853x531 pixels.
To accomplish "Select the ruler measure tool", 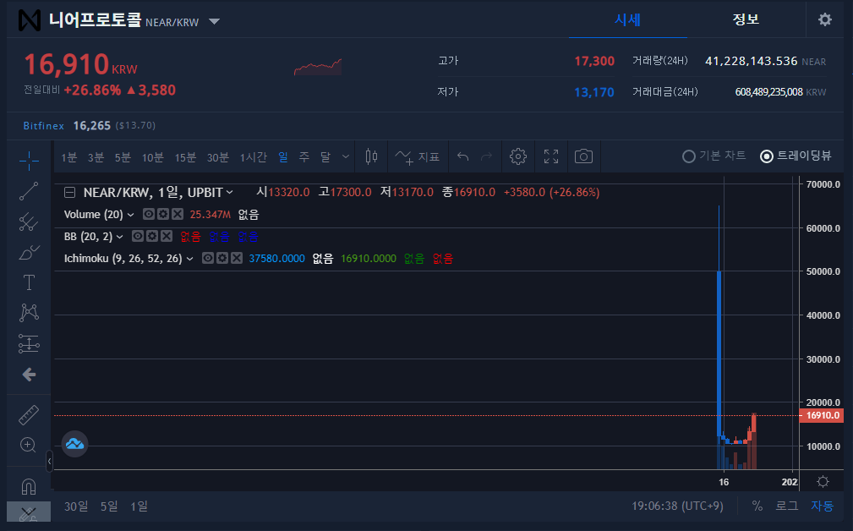I will pos(29,414).
